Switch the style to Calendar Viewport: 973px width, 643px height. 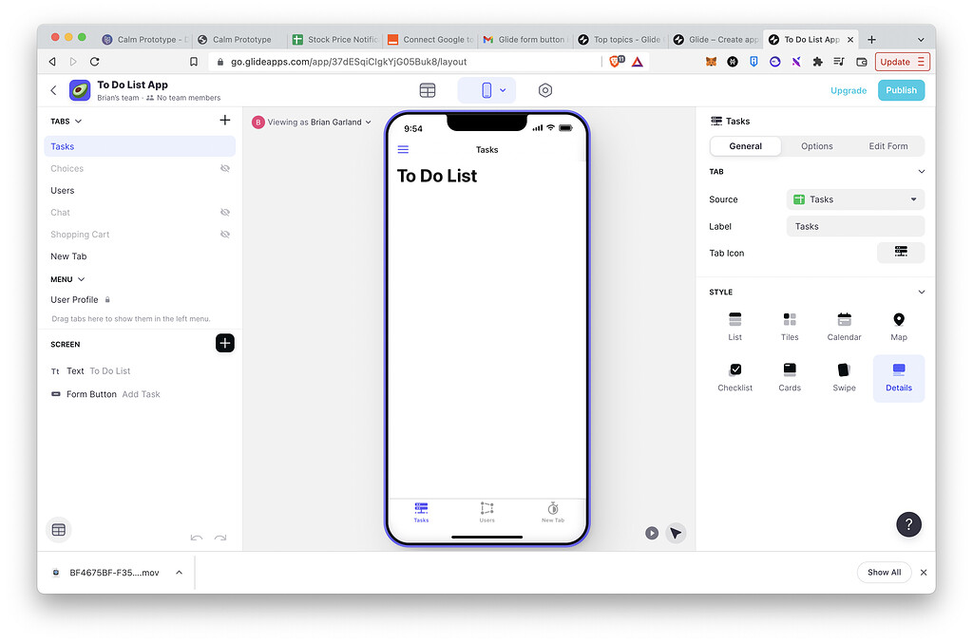844,324
